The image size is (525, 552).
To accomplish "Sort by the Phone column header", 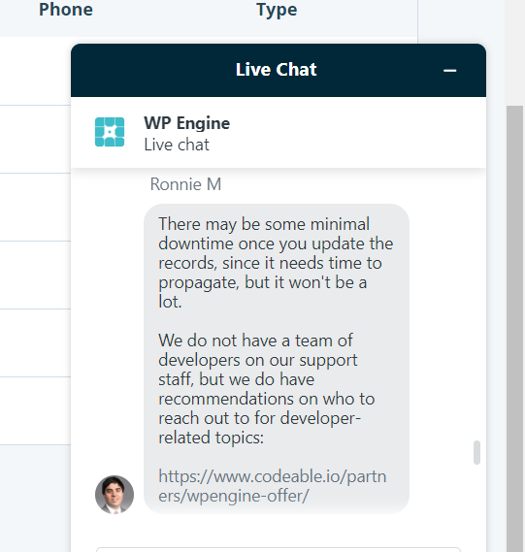I will pos(66,10).
